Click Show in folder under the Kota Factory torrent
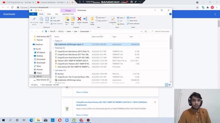 coord(82,115)
